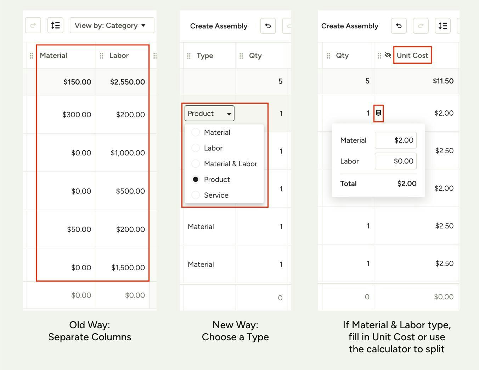The height and width of the screenshot is (370, 479).
Task: Expand the Product type dropdown
Action: pos(209,114)
